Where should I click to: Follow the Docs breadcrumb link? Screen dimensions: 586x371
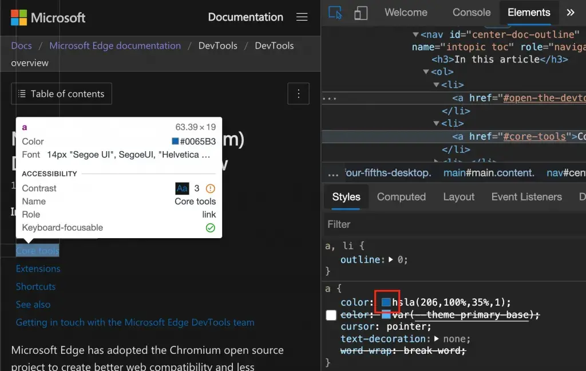[x=21, y=46]
